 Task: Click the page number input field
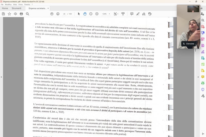pyautogui.click(x=64, y=14)
